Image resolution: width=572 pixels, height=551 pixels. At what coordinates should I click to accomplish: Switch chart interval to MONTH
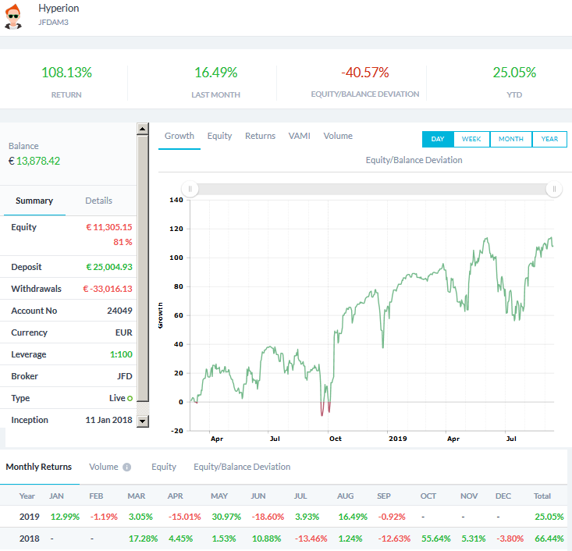[511, 139]
